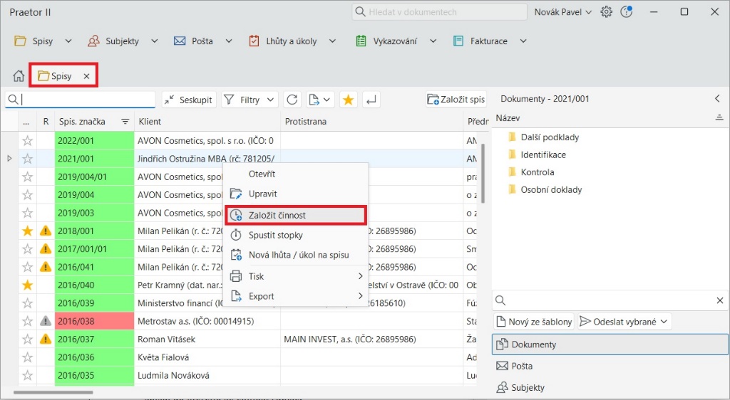This screenshot has height=400, width=730.
Task: Click the home icon tab
Action: (19, 76)
